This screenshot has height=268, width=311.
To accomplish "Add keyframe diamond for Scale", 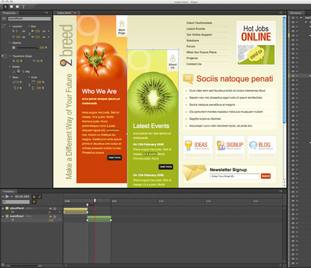I will [x=29, y=77].
